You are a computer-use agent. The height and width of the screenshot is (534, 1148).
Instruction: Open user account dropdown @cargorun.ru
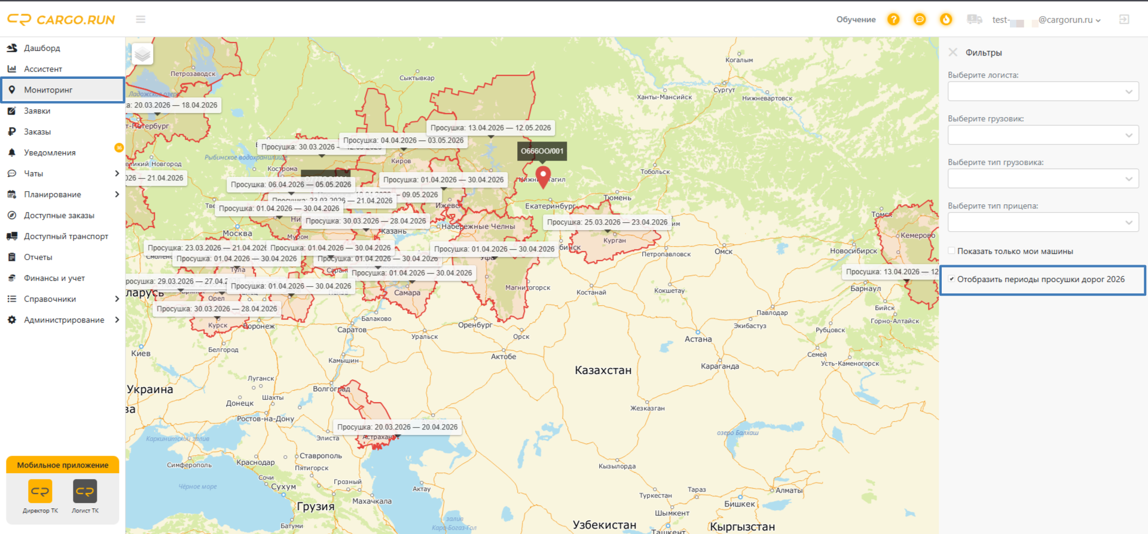click(x=1046, y=20)
